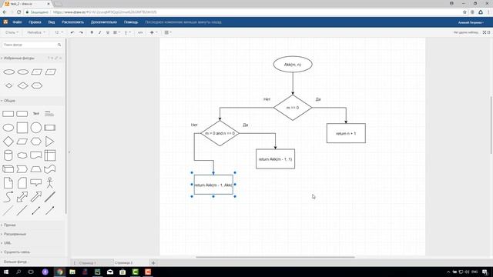Screen dimensions: 493x277
Task: Click the canvas horizontal scrollbar
Action: click(x=275, y=257)
